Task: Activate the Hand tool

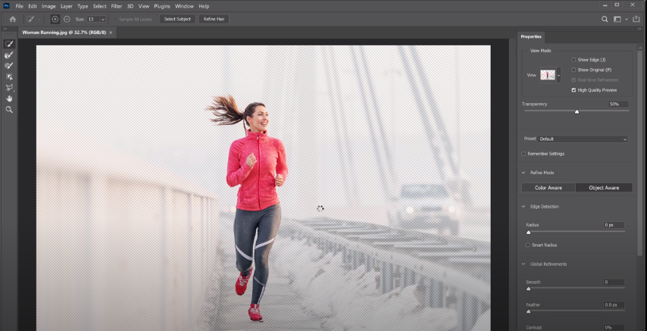Action: 9,98
